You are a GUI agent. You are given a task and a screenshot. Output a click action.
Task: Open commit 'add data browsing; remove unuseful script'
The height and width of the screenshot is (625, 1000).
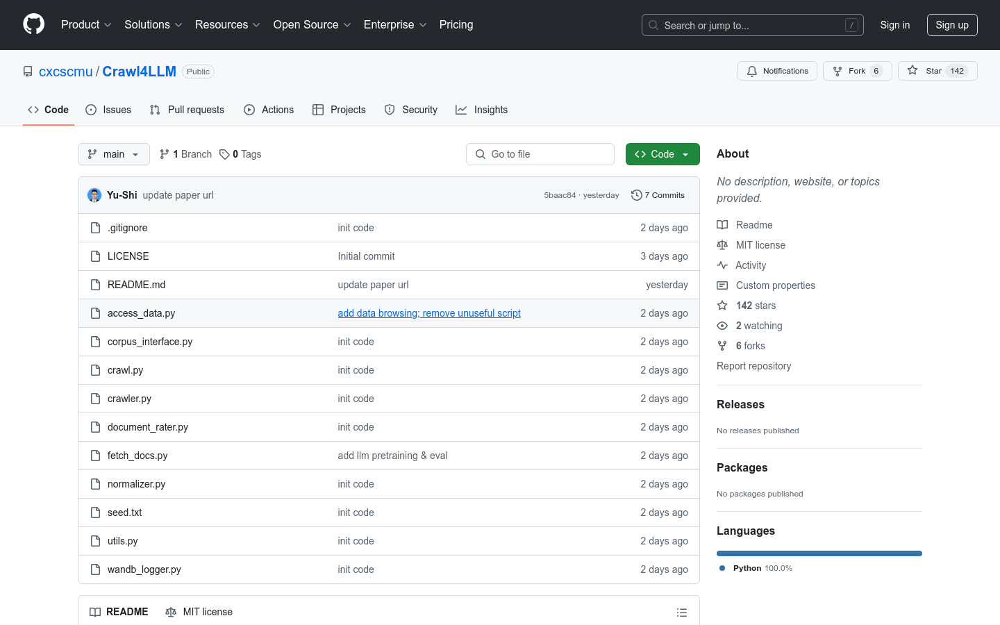click(x=429, y=313)
